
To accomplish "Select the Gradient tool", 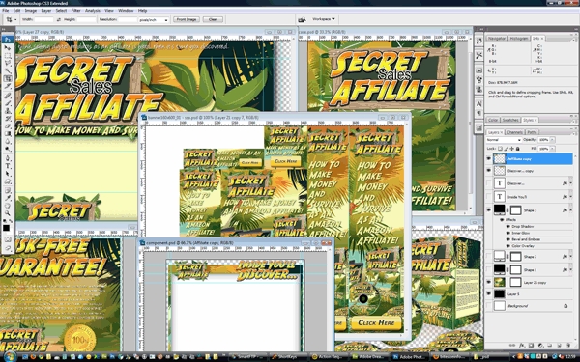I will 8,134.
